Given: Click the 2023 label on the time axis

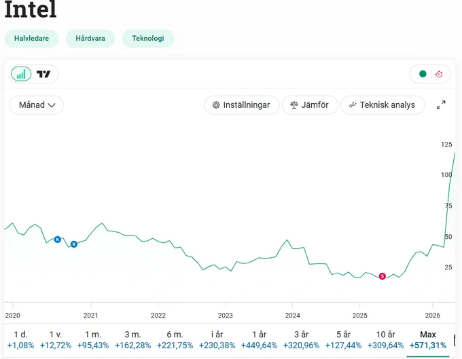Looking at the screenshot, I should 226,316.
